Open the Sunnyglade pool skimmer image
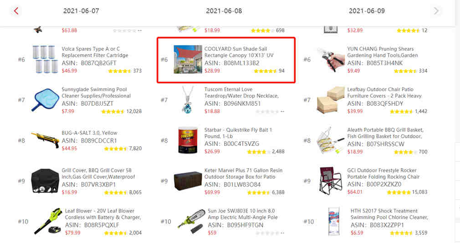Viewport: 460px width, 243px height. tap(45, 100)
